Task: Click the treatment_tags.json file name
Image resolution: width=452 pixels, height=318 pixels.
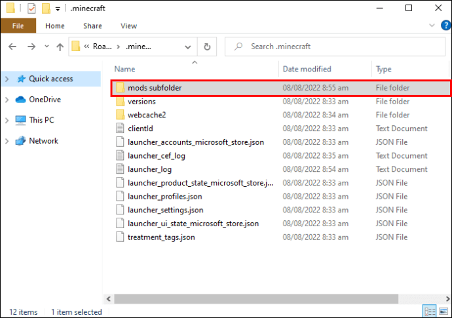Action: tap(161, 237)
